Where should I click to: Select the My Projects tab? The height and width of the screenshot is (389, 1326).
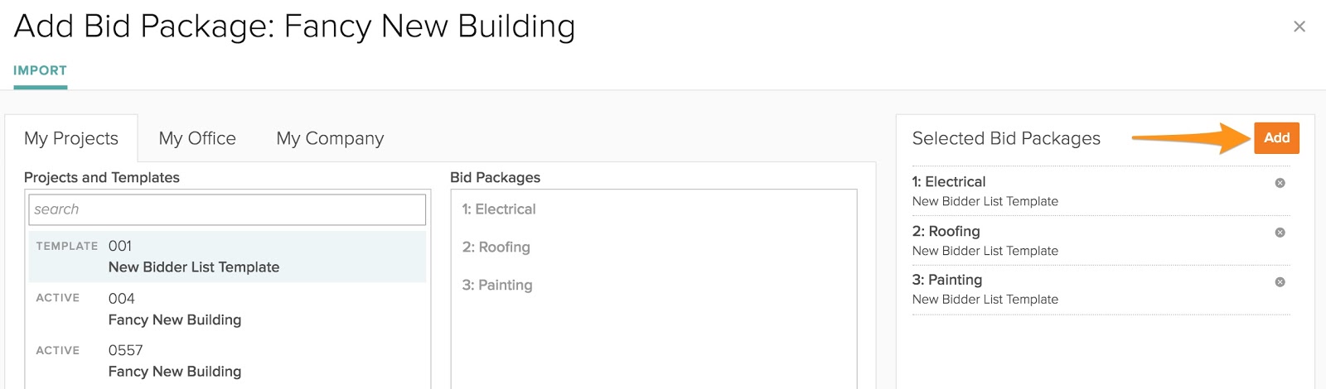point(71,138)
